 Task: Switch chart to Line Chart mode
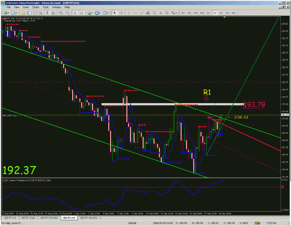(54, 13)
